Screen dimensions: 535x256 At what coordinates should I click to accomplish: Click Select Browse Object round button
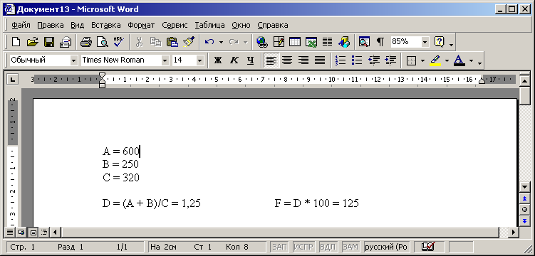tap(524, 209)
